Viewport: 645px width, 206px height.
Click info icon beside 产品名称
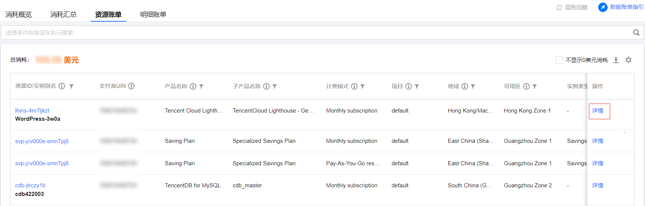tap(193, 86)
